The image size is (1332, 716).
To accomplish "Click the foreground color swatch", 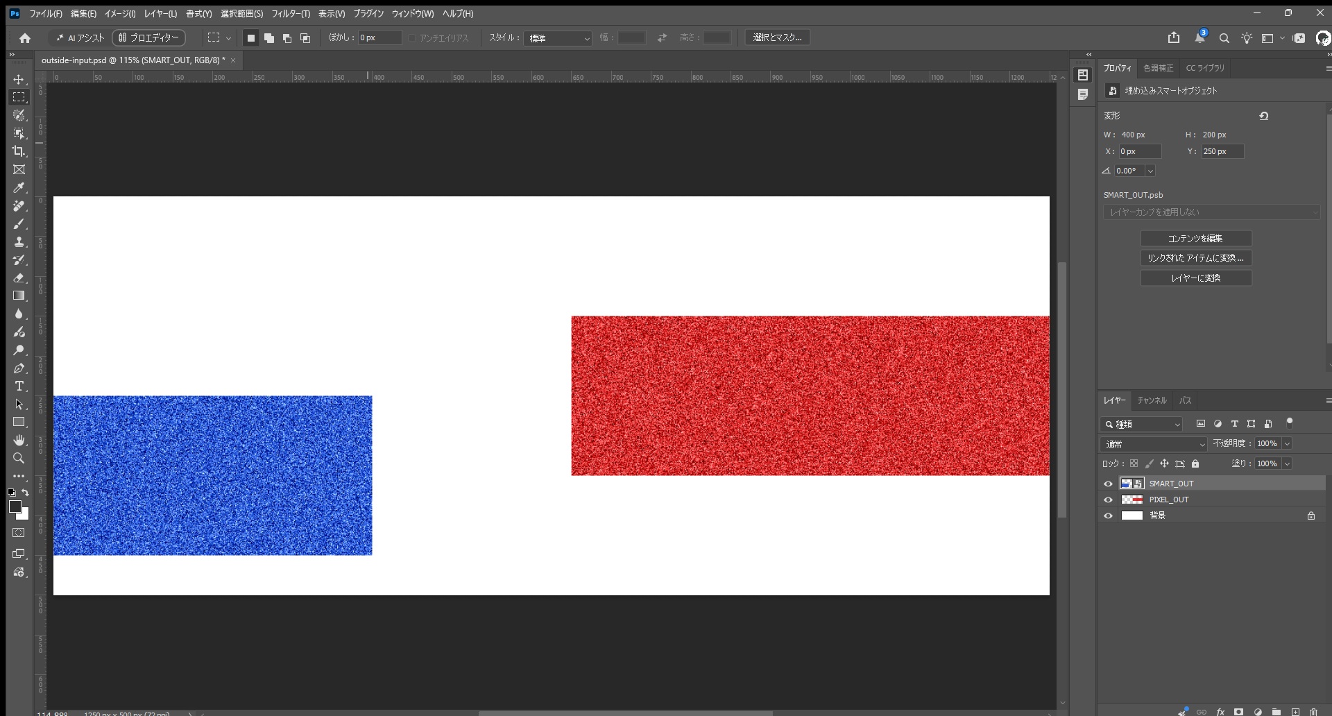I will click(x=15, y=506).
